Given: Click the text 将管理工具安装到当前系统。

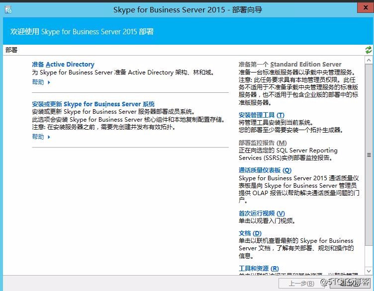Looking at the screenshot, I should 276,123.
